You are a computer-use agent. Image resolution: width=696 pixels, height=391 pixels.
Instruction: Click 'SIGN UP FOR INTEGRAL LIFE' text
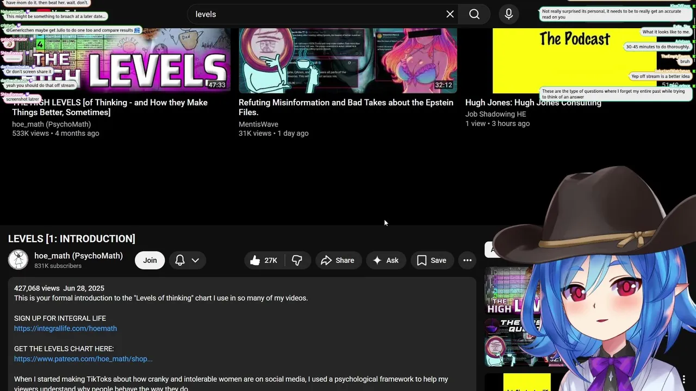(60, 318)
